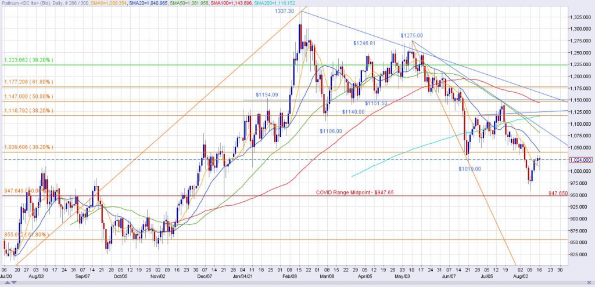
Task: Select the $1246.81 price annotation
Action: (364, 43)
